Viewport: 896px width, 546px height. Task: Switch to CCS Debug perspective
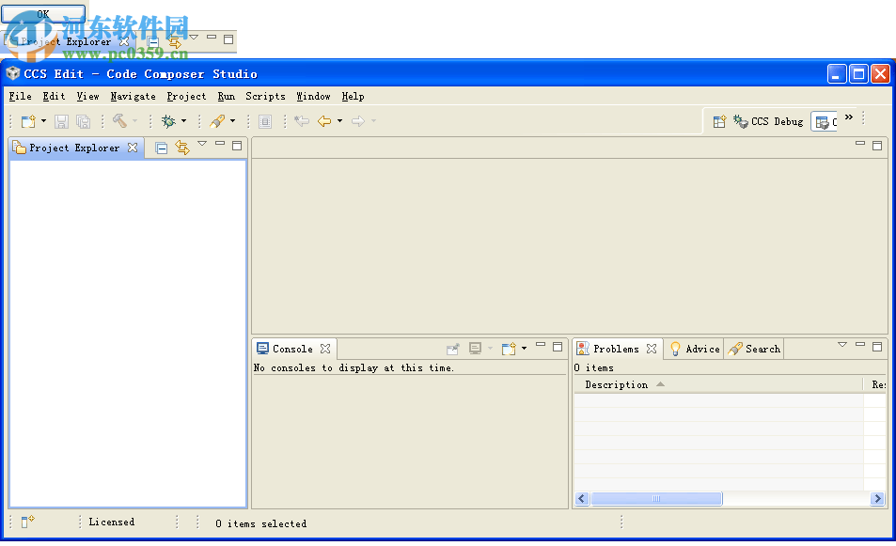click(x=768, y=121)
